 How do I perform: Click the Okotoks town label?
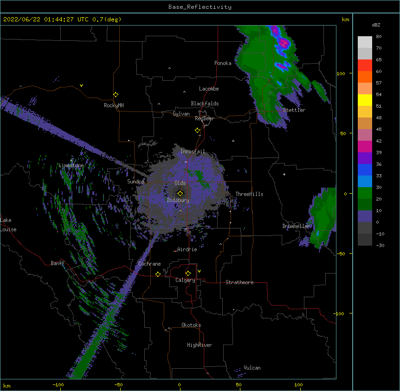pos(191,325)
